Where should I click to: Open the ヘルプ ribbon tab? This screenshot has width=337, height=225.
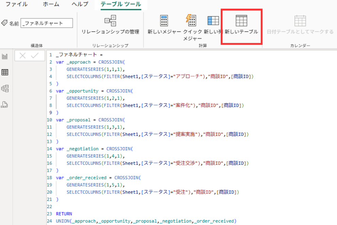coord(80,4)
